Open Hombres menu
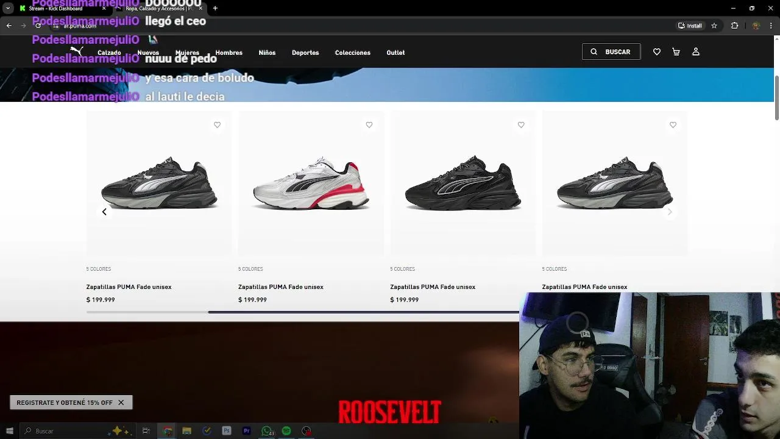 tap(229, 52)
